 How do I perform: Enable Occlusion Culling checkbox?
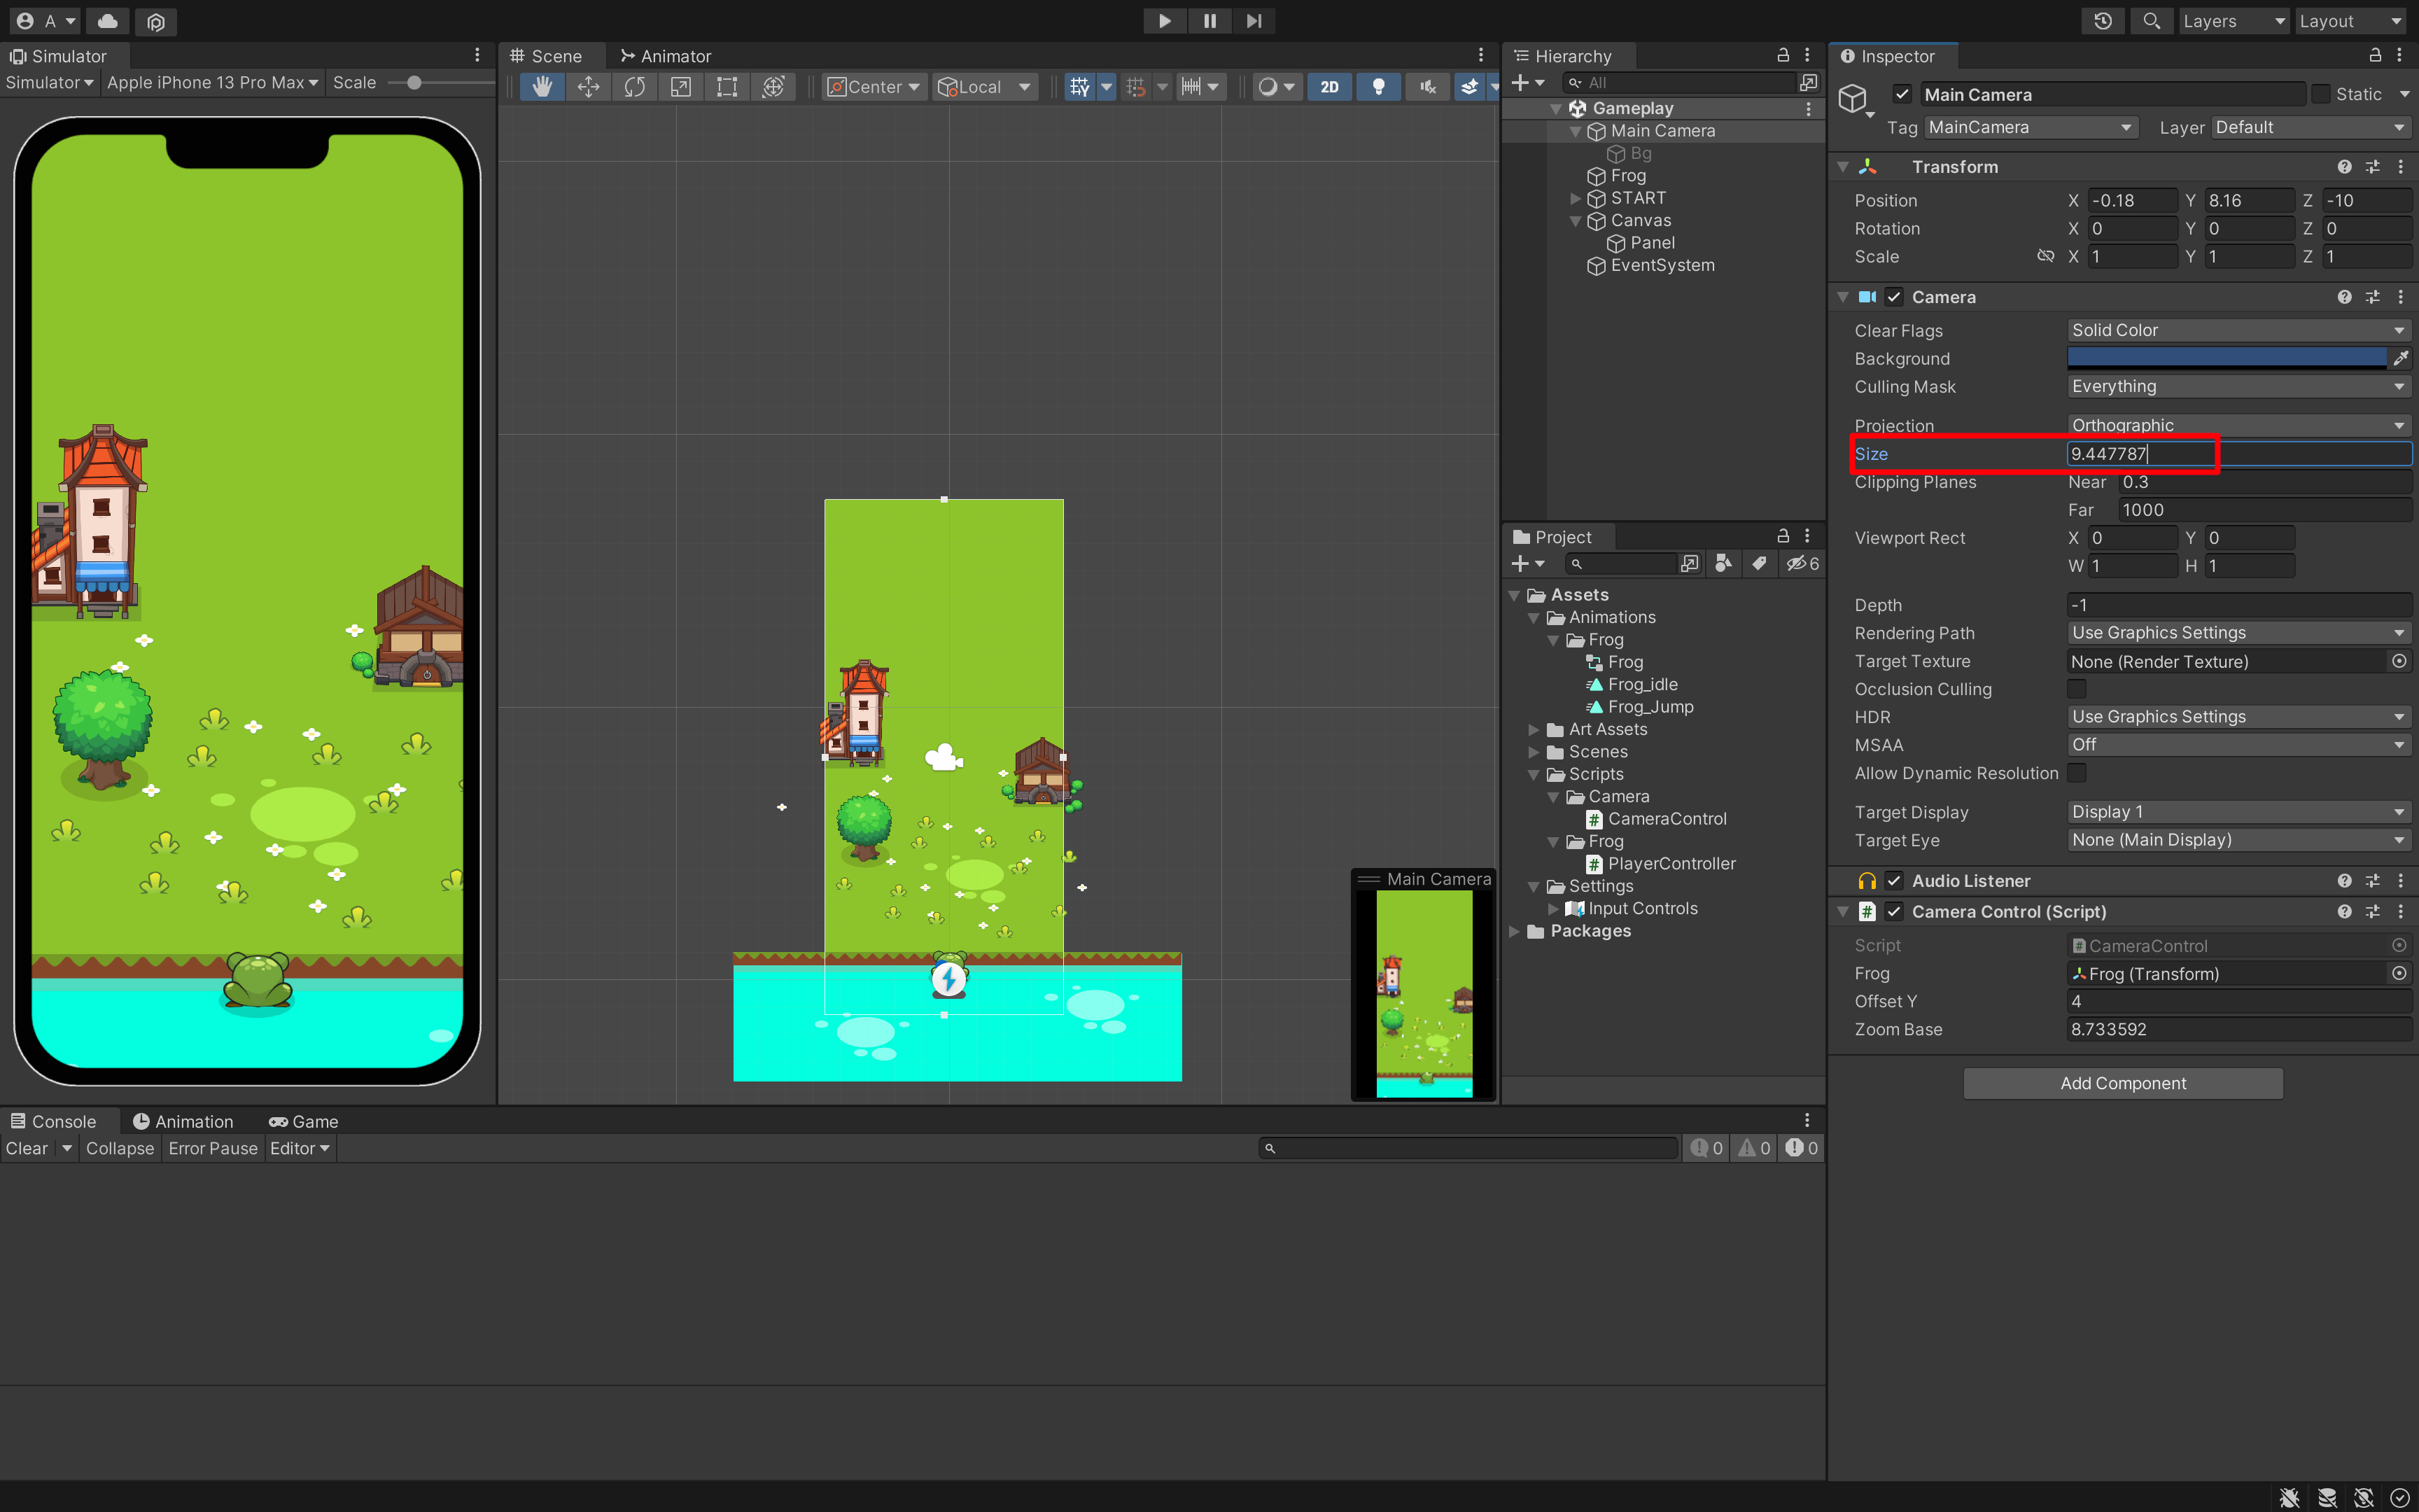(2076, 689)
